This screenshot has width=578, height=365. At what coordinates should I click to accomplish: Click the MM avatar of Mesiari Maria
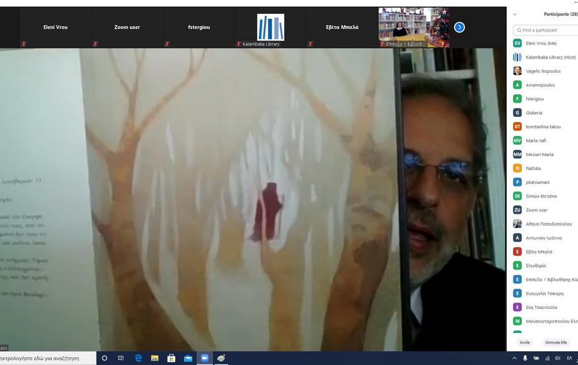tap(517, 155)
